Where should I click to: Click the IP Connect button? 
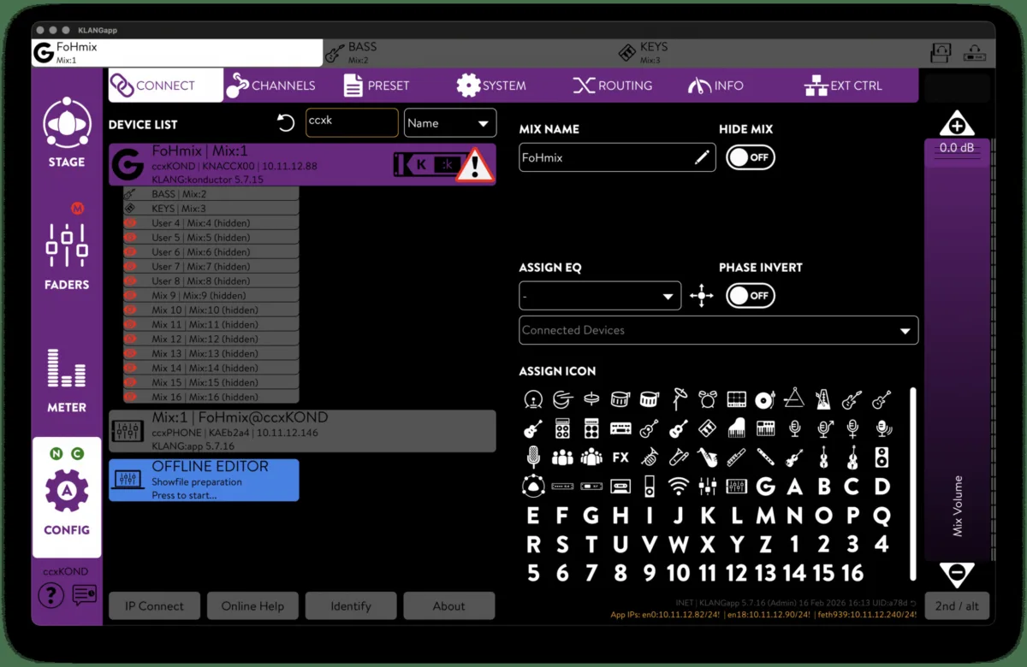click(154, 605)
